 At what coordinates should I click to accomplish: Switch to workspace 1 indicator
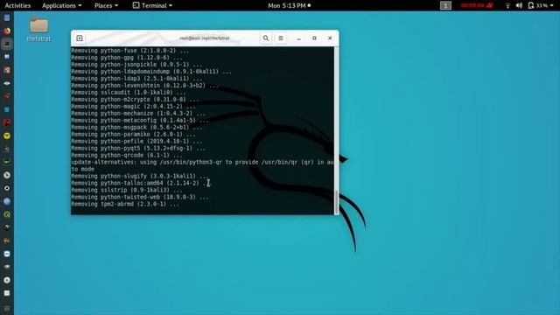(x=445, y=6)
